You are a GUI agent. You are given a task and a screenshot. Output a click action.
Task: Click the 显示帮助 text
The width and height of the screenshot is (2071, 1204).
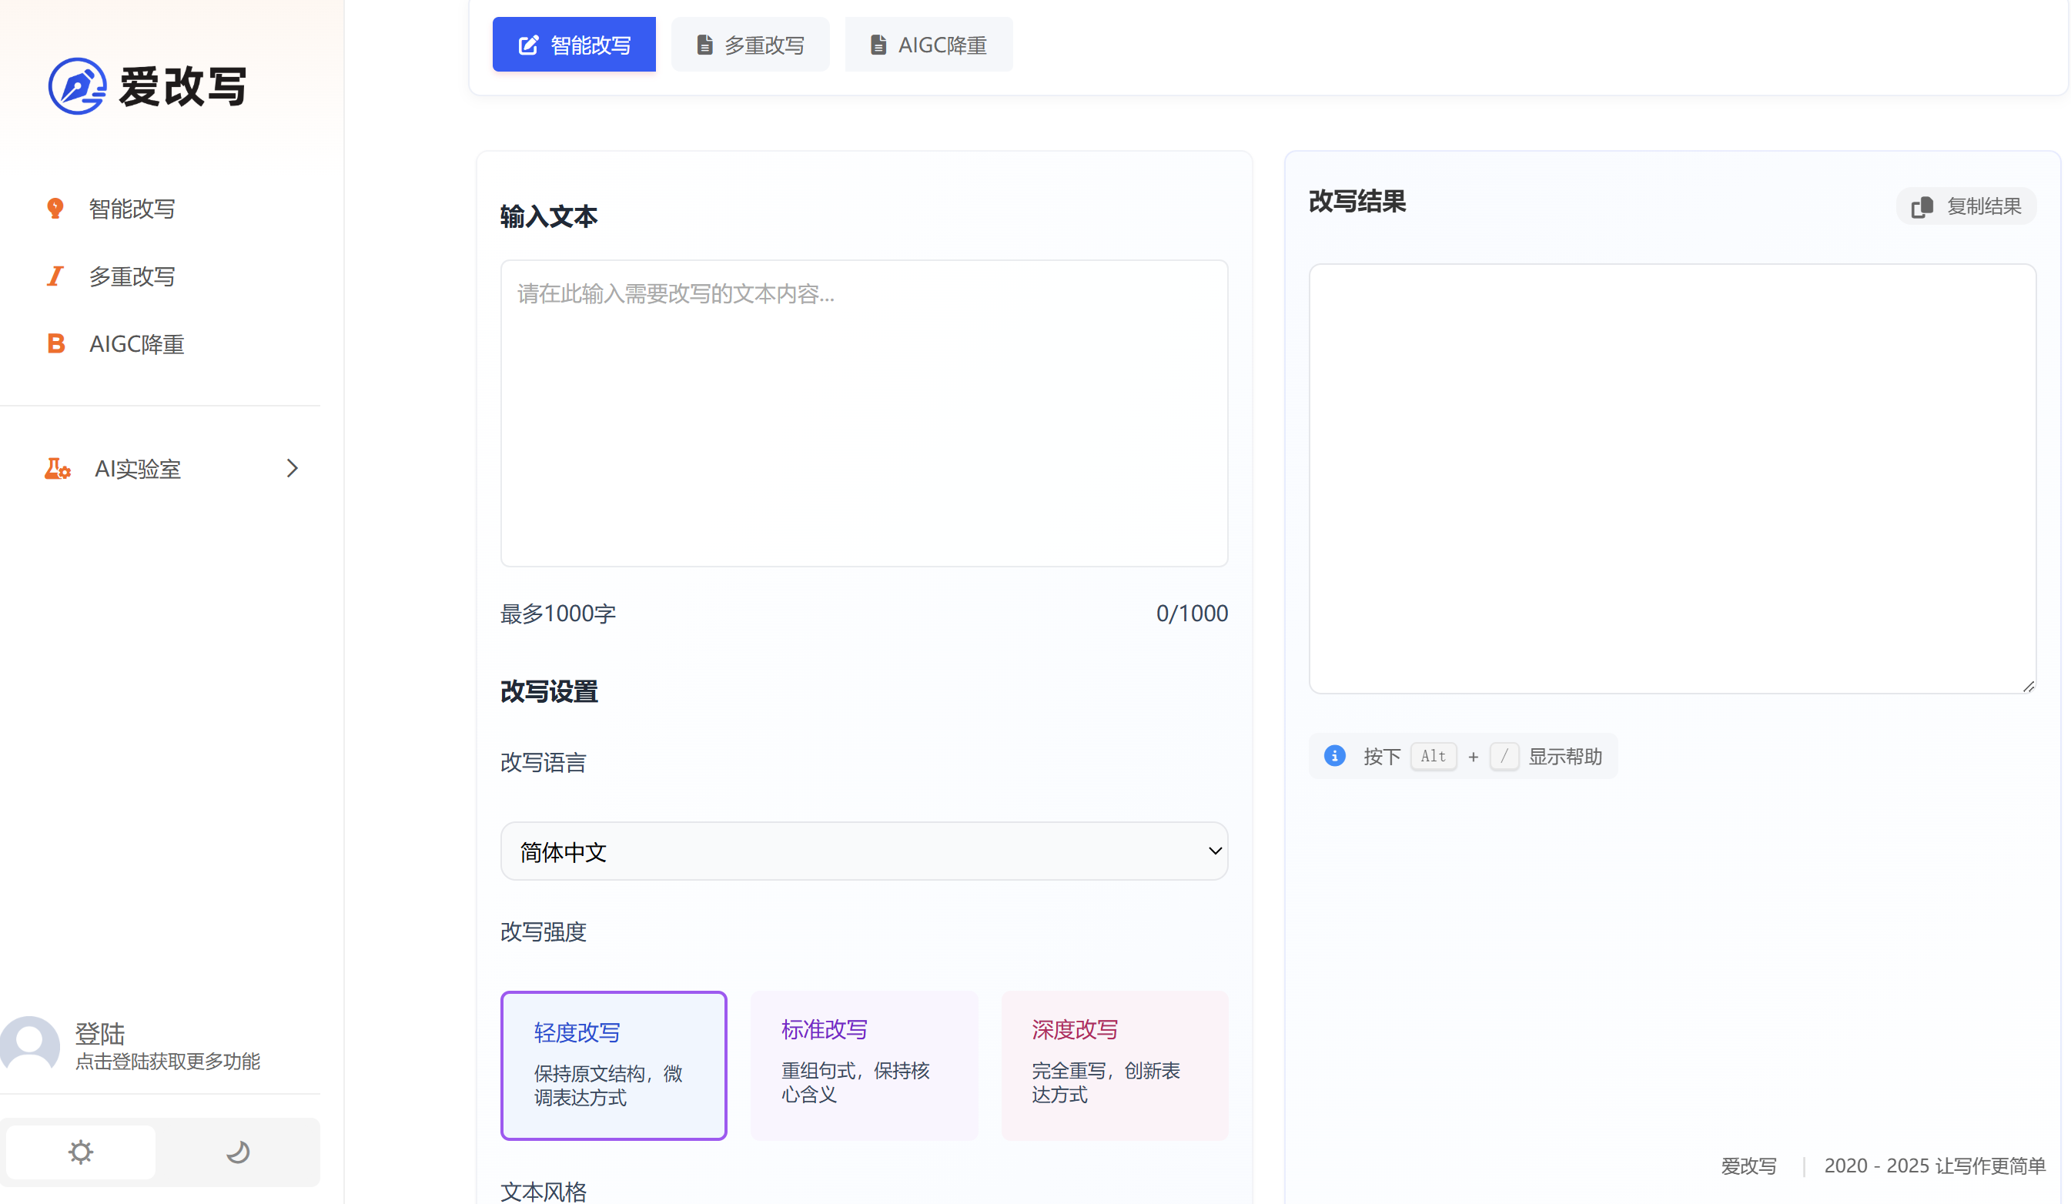(x=1564, y=756)
